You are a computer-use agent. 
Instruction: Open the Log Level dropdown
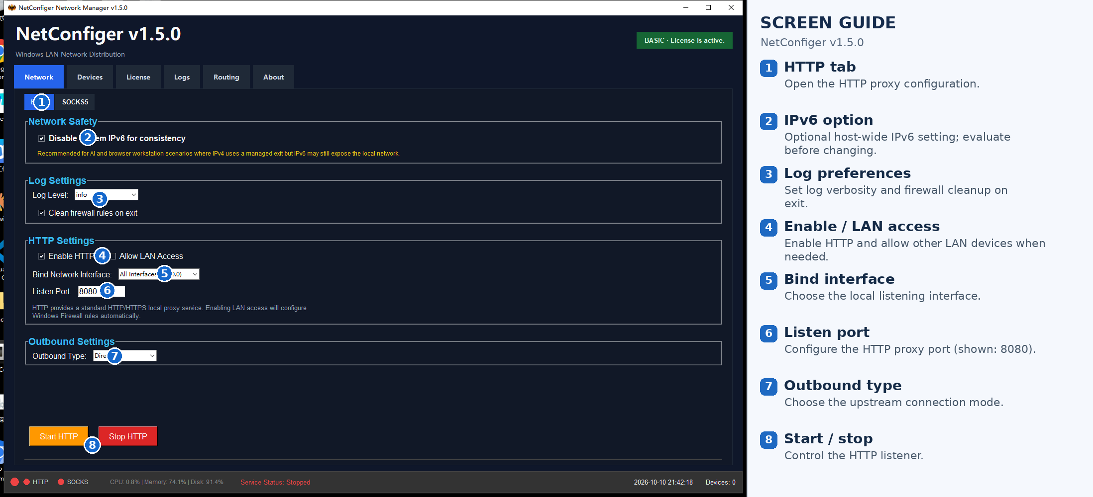point(107,195)
